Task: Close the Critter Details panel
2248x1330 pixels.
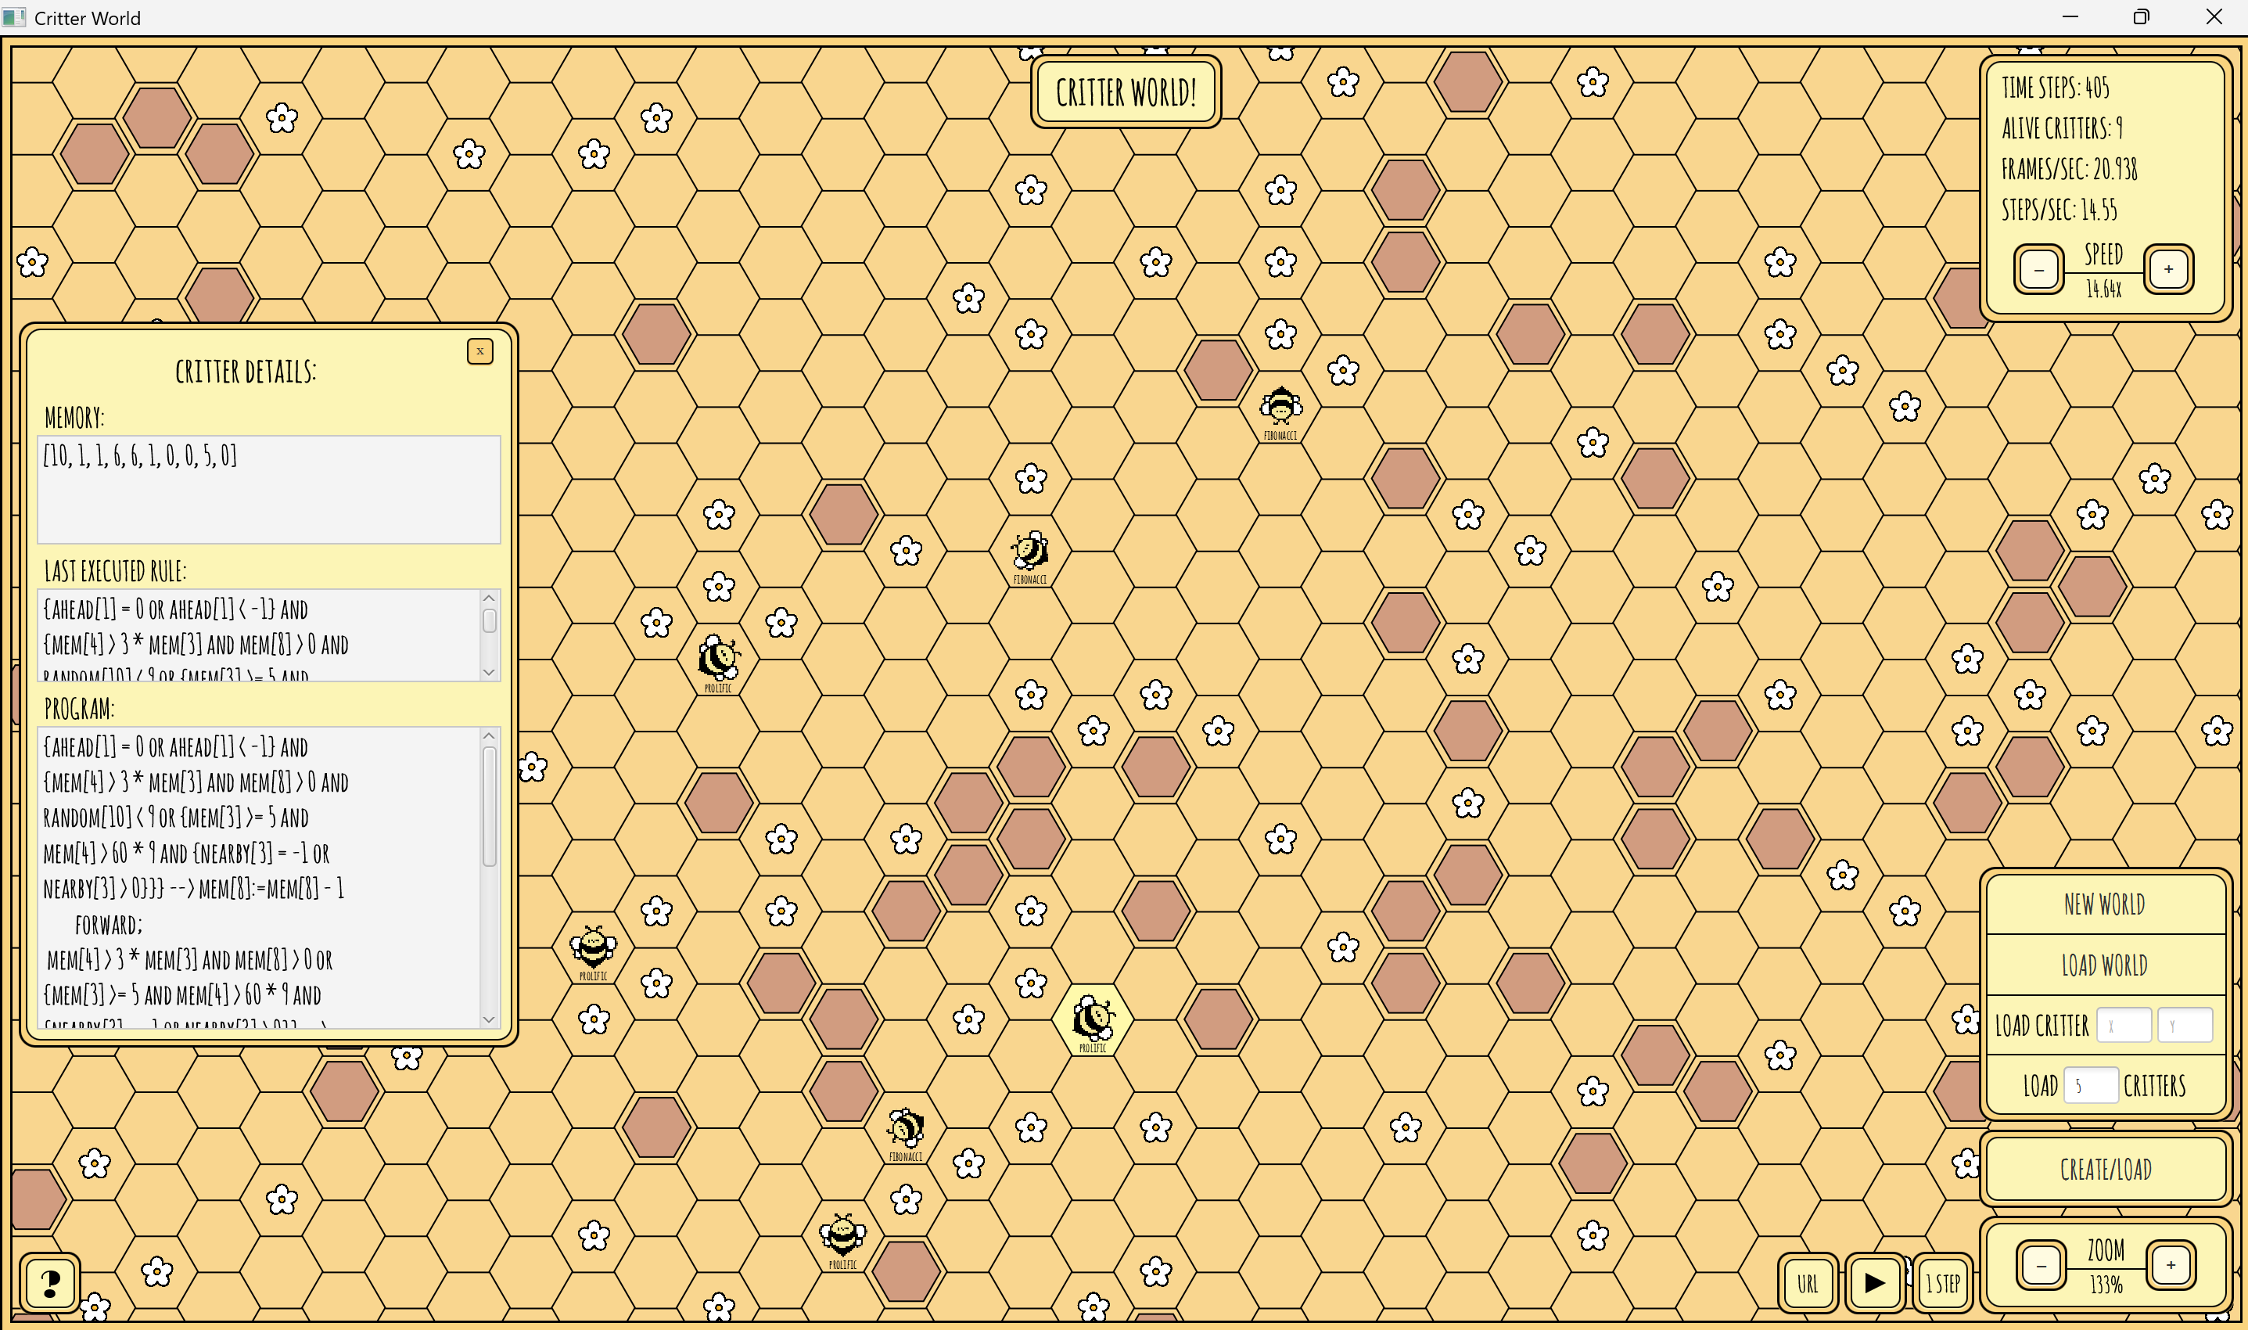Action: [x=481, y=351]
